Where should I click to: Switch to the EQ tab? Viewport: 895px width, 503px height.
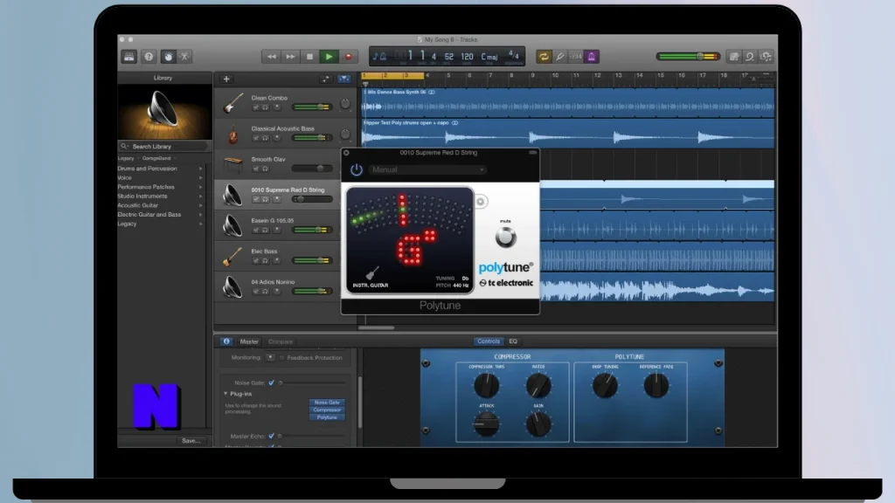pyautogui.click(x=513, y=341)
